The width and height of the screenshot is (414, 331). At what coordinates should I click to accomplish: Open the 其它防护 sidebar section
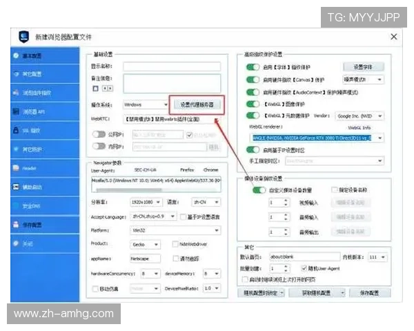pos(45,150)
